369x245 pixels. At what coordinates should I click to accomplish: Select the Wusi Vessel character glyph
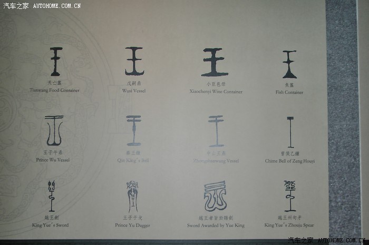(134, 61)
